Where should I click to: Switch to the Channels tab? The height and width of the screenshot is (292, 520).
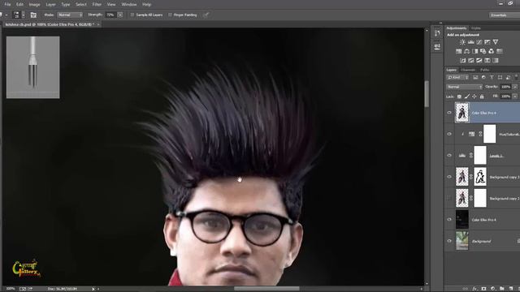[468, 70]
